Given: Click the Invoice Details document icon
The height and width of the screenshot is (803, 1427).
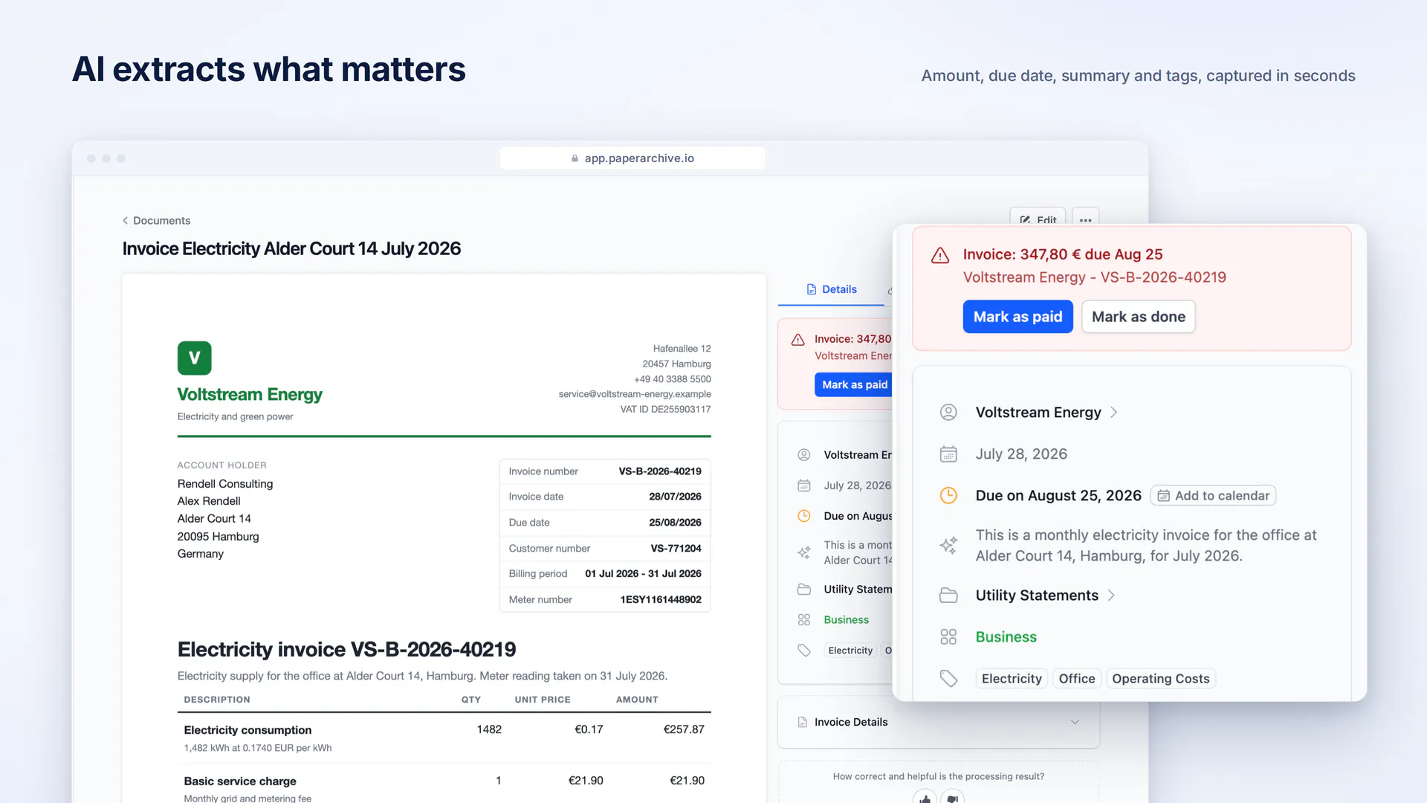Looking at the screenshot, I should pos(802,722).
